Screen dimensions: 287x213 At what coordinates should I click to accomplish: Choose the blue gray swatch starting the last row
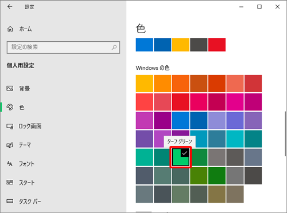[145, 194]
